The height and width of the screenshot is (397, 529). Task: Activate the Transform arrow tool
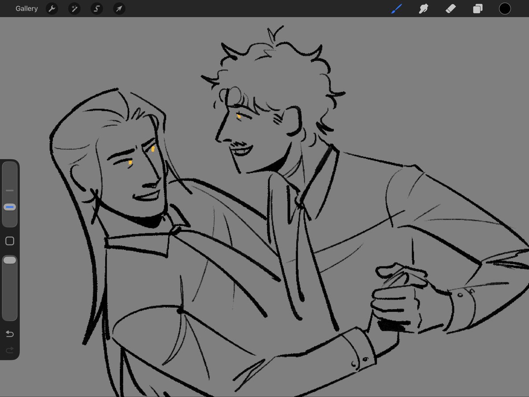pyautogui.click(x=119, y=8)
